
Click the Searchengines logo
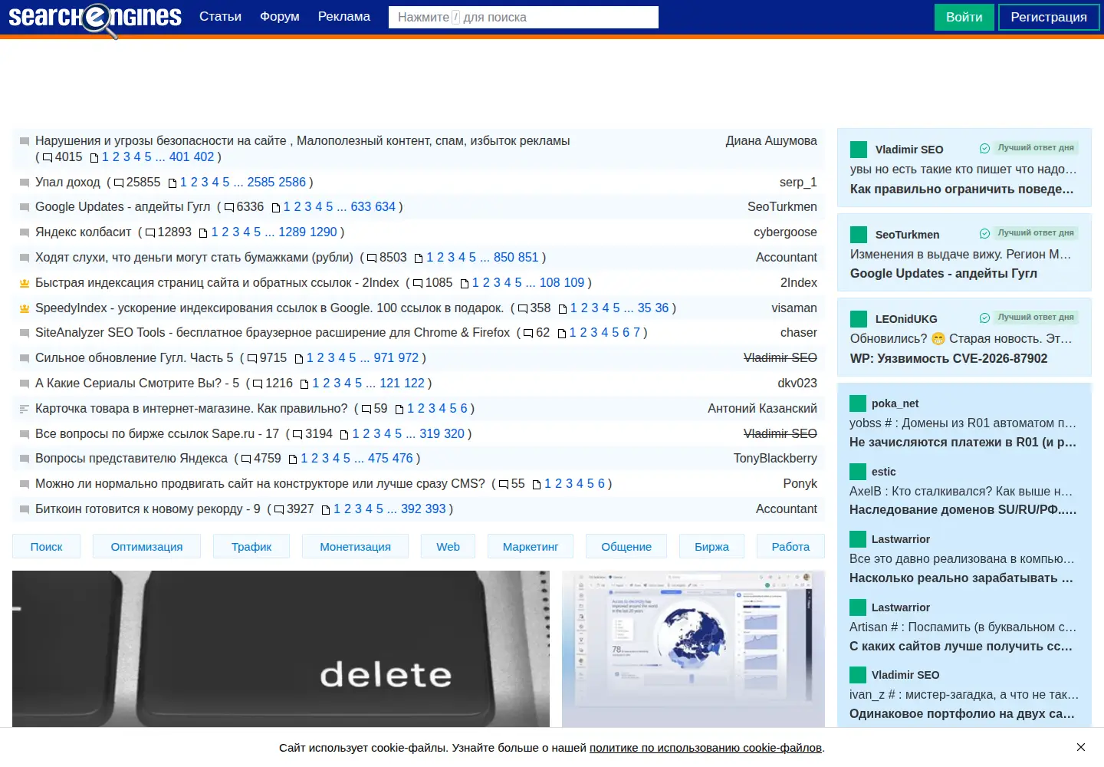coord(95,18)
